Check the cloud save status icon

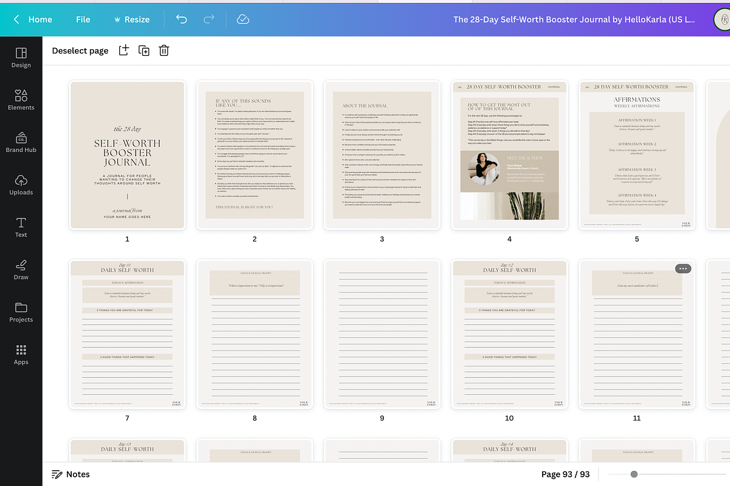coord(243,19)
